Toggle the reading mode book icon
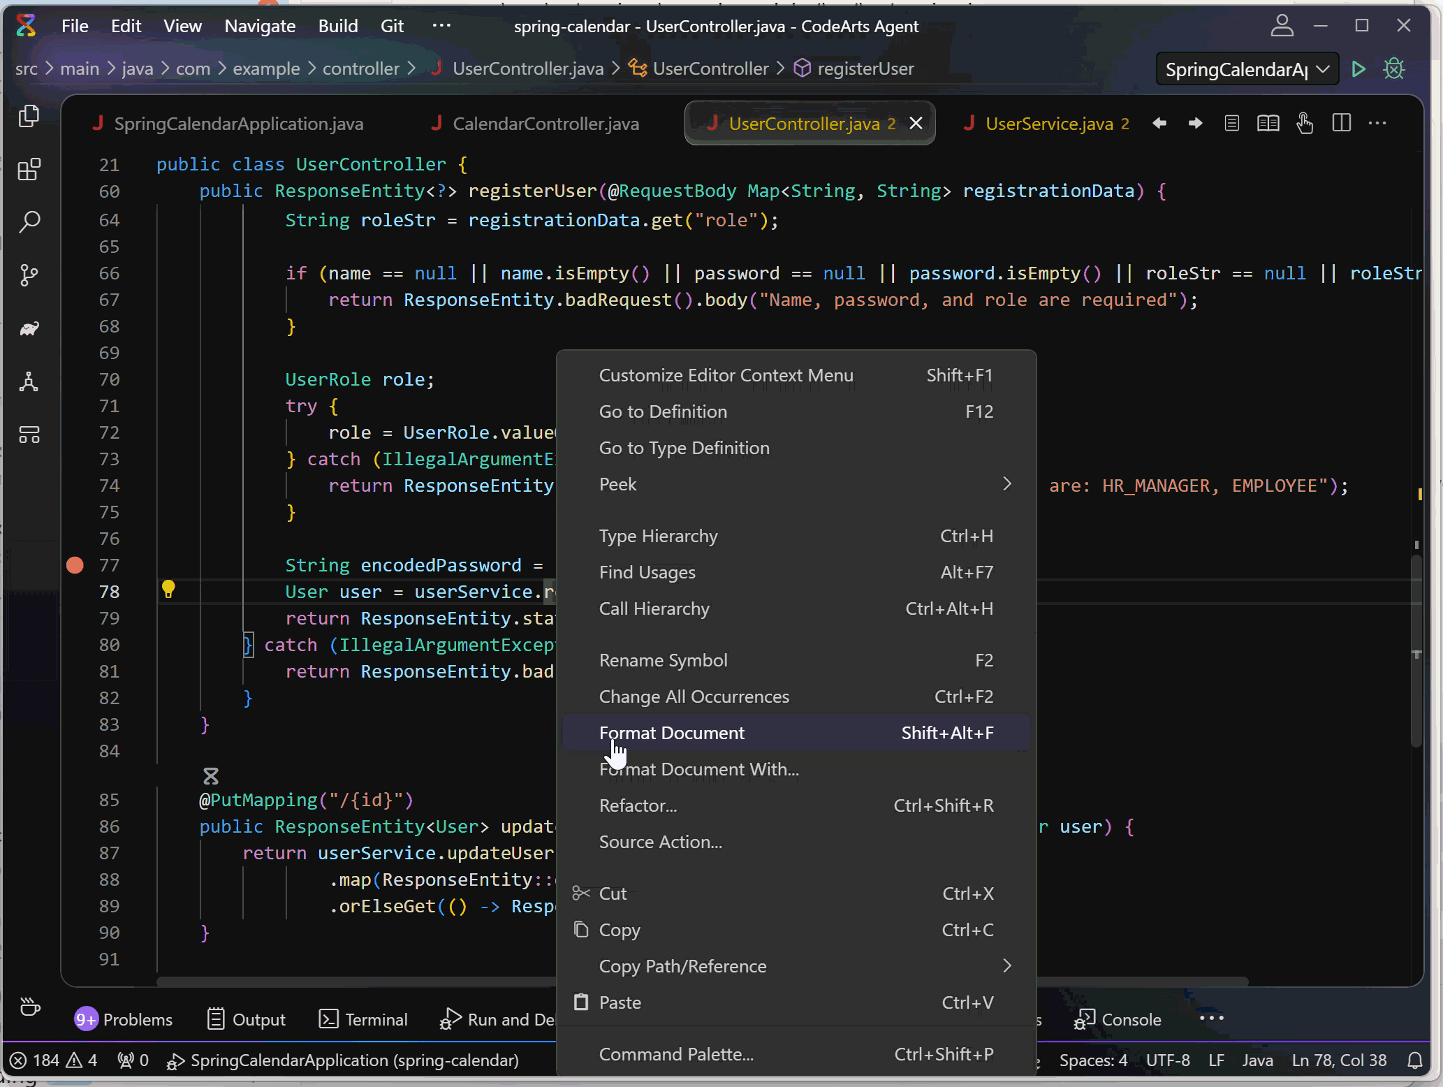The width and height of the screenshot is (1443, 1087). click(1268, 124)
